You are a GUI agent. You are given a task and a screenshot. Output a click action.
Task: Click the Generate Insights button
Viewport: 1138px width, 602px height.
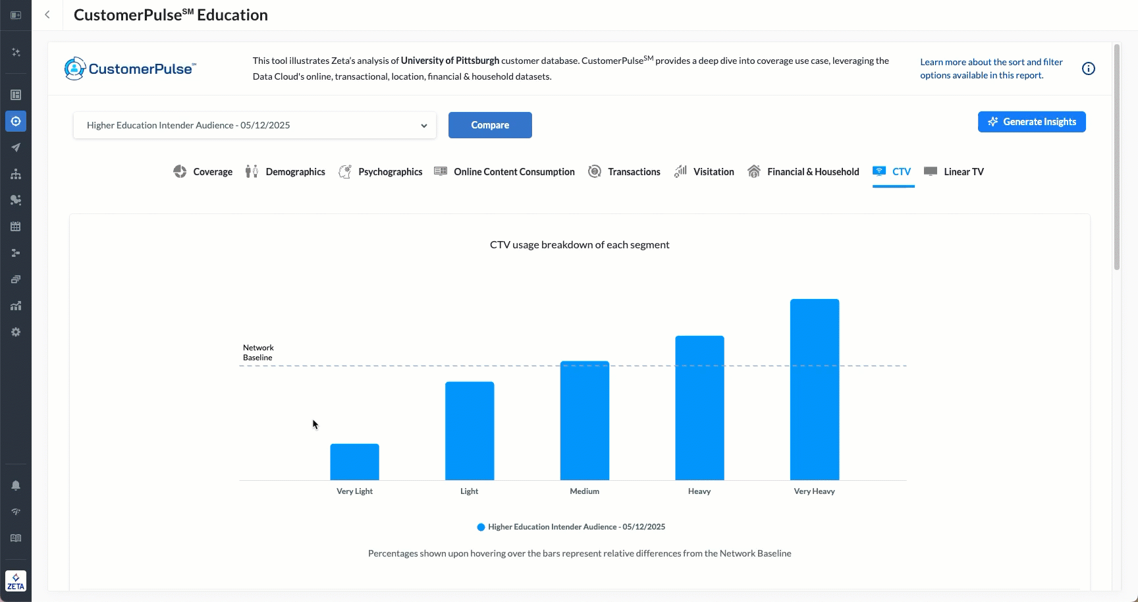click(1031, 122)
